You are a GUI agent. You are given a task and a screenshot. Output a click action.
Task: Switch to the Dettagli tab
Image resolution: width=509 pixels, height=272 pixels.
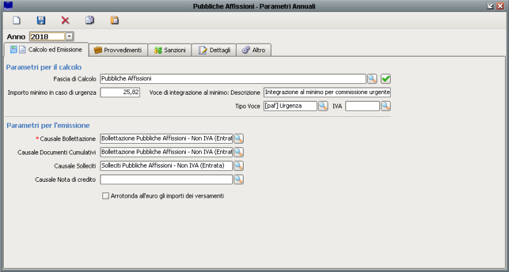pyautogui.click(x=214, y=50)
